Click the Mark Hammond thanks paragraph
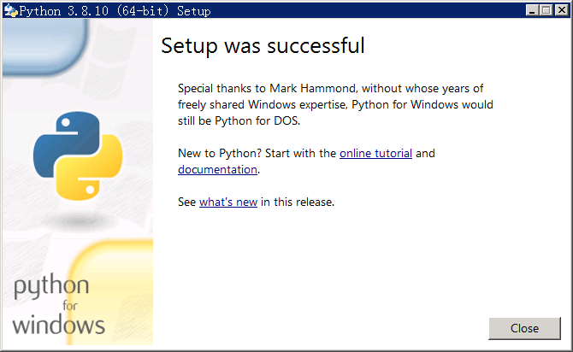The height and width of the screenshot is (352, 573). (335, 104)
